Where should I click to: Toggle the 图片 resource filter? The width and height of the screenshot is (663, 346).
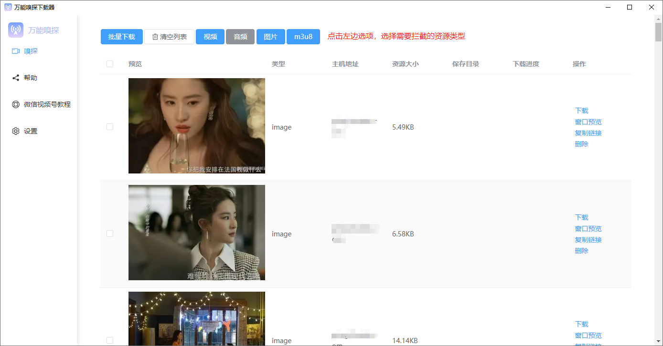[x=271, y=37]
